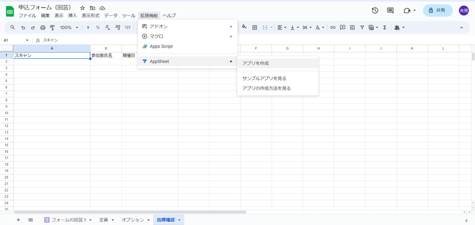This screenshot has width=475, height=225.
Task: Open the ファイル menu
Action: (x=27, y=15)
